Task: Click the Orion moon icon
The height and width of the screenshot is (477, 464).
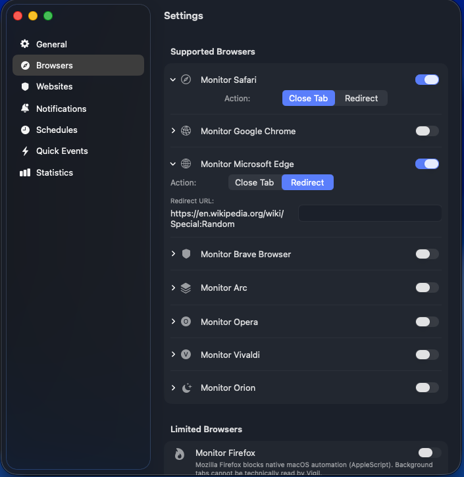Action: click(186, 388)
